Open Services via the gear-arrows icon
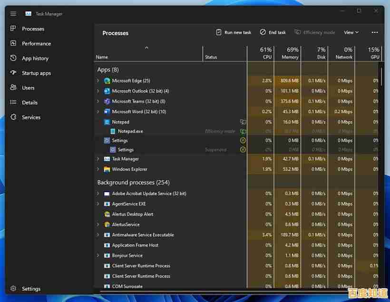 [x=13, y=117]
